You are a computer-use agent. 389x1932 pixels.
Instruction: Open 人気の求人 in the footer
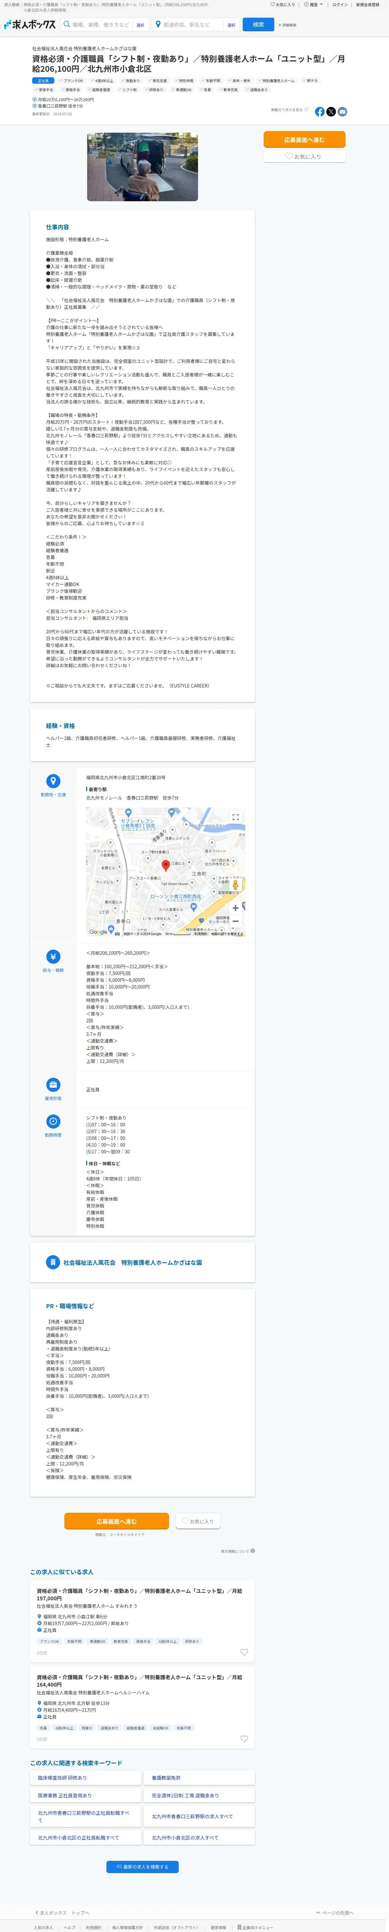click(x=43, y=1927)
